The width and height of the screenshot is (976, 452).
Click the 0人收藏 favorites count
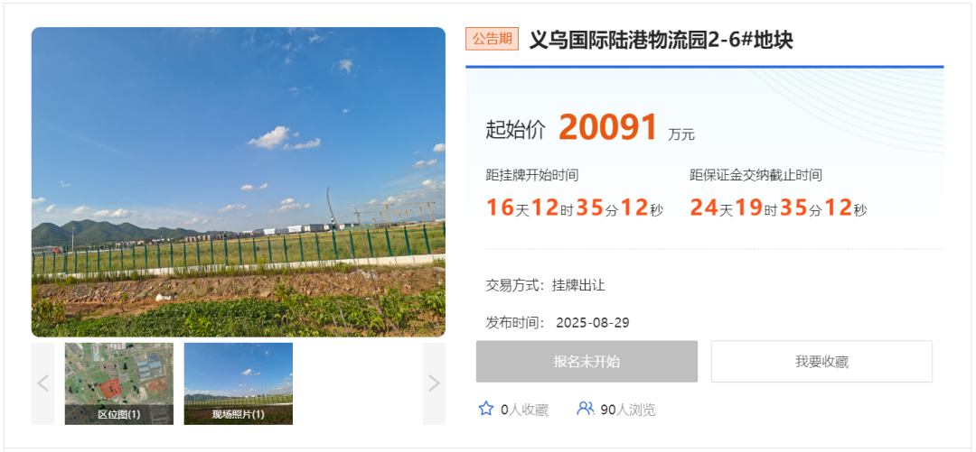tap(524, 410)
